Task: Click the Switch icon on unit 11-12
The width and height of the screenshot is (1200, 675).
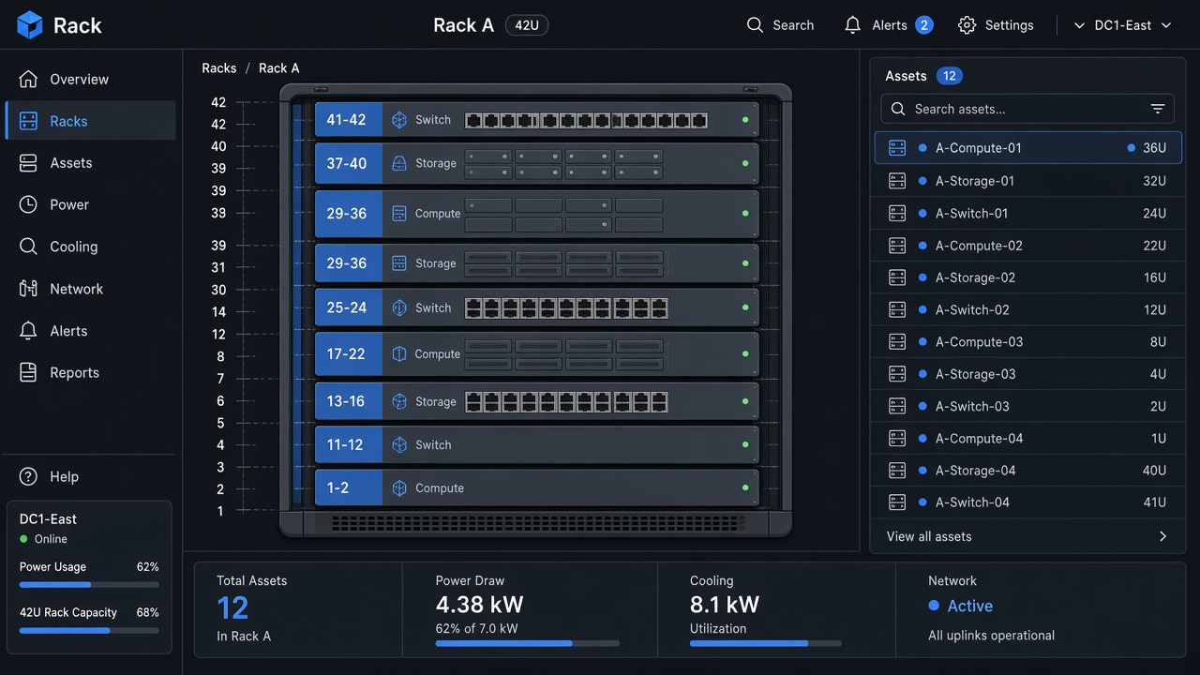Action: [399, 445]
